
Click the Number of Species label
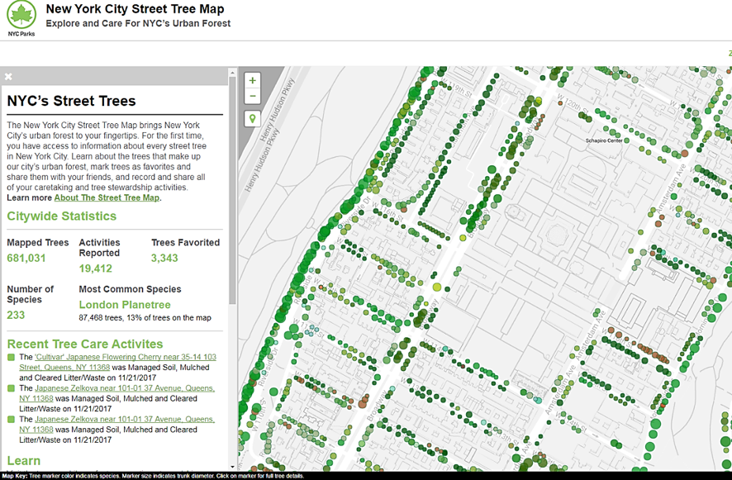(x=31, y=294)
